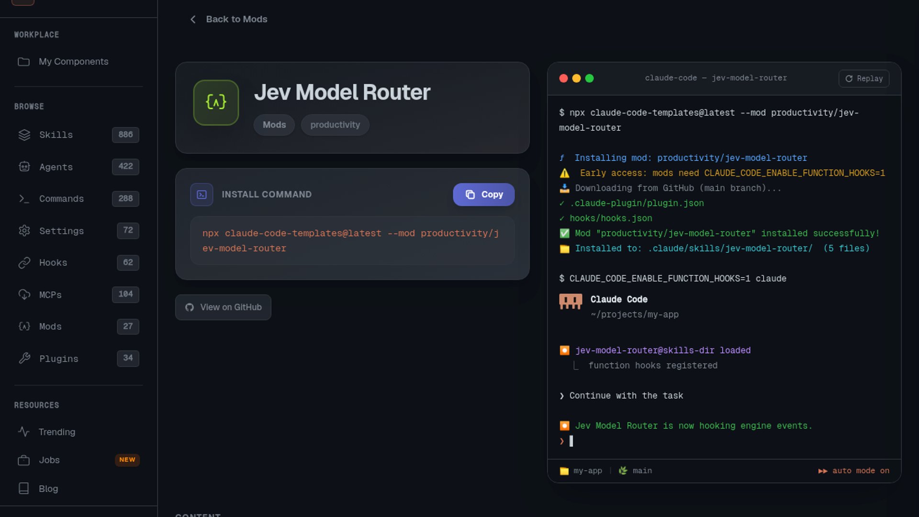Open My Components in Workplace

click(x=78, y=62)
